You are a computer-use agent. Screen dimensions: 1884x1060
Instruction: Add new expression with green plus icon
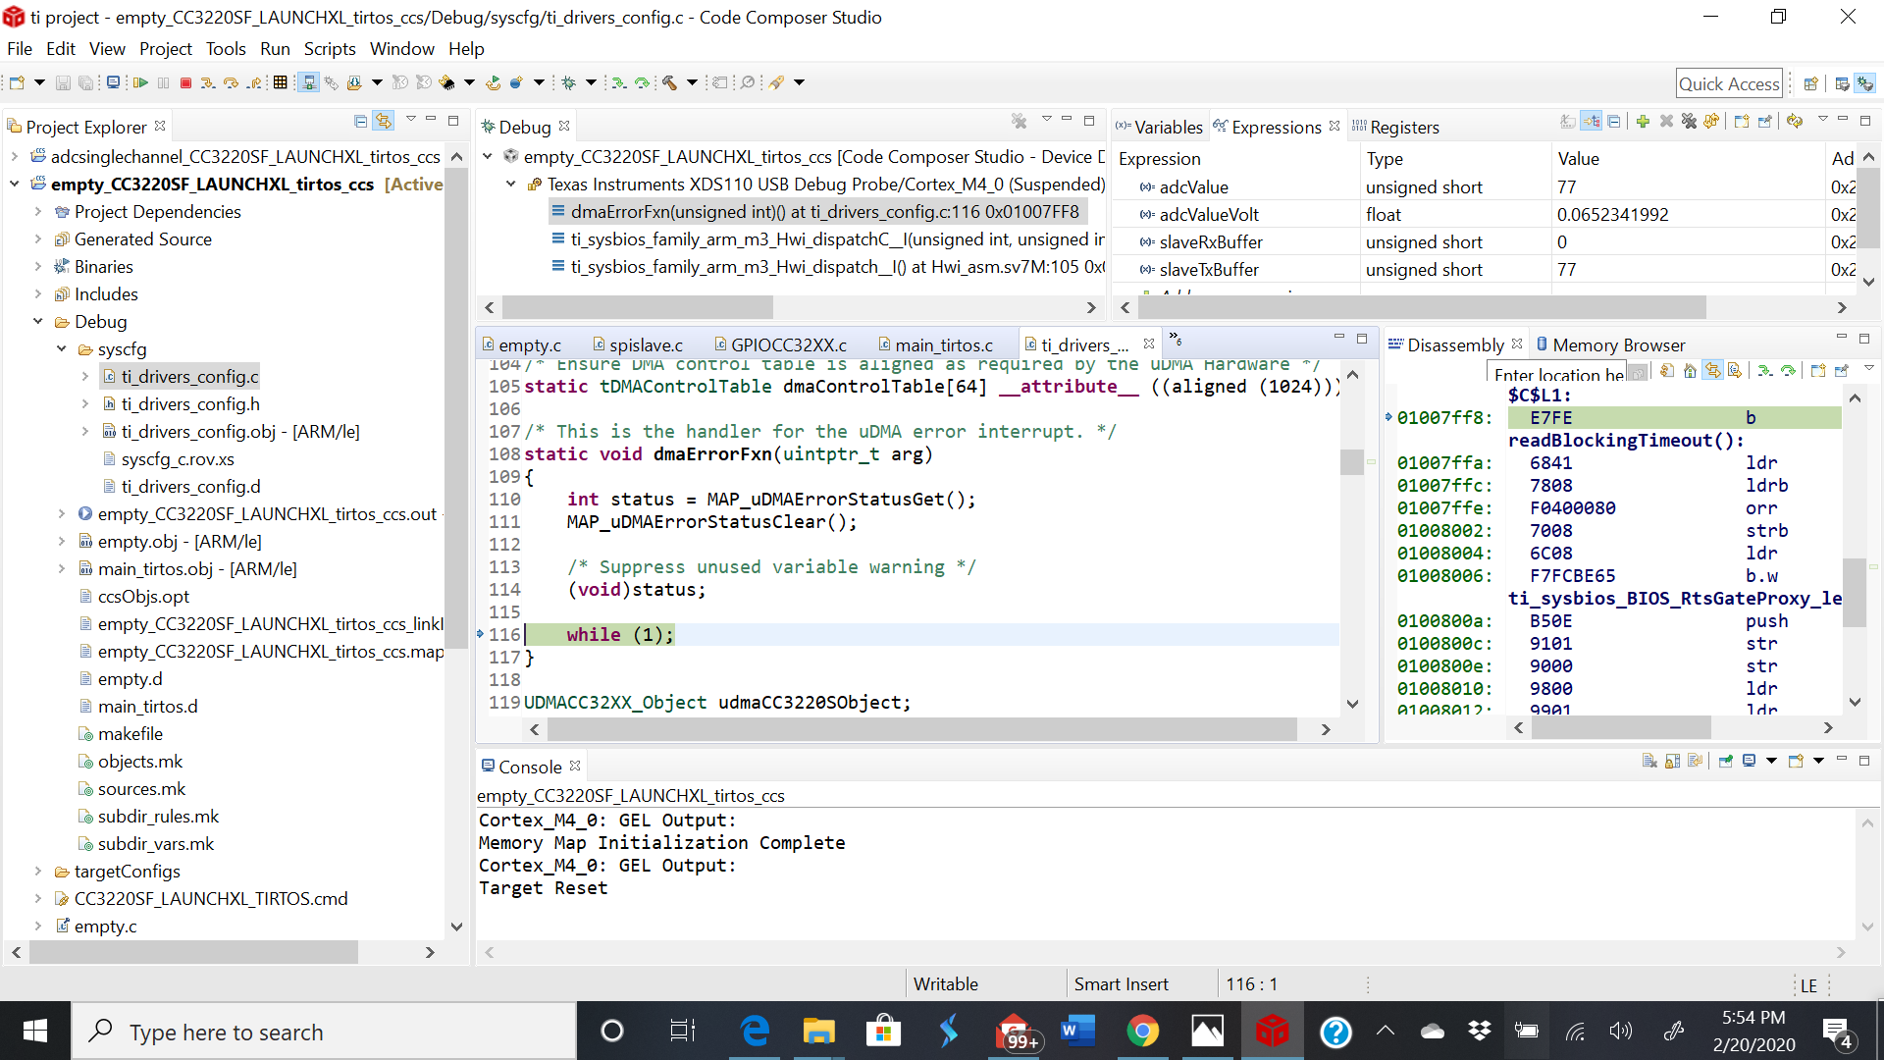1643,121
